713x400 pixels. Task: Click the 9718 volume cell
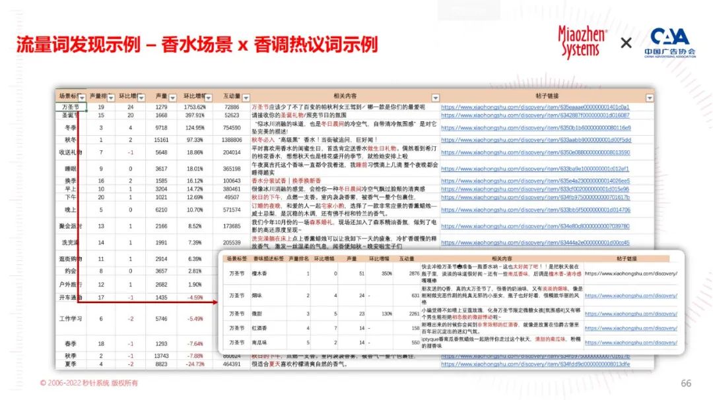click(x=162, y=128)
